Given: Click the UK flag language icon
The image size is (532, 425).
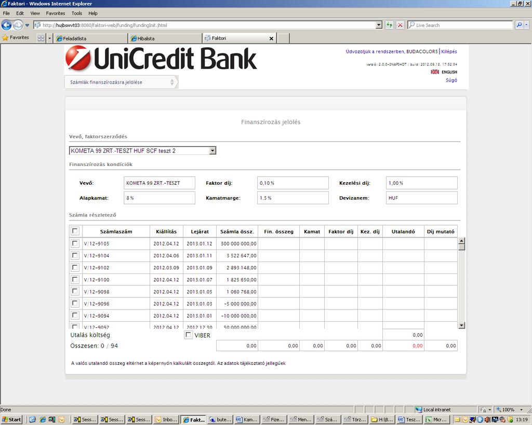Looking at the screenshot, I should [x=435, y=72].
